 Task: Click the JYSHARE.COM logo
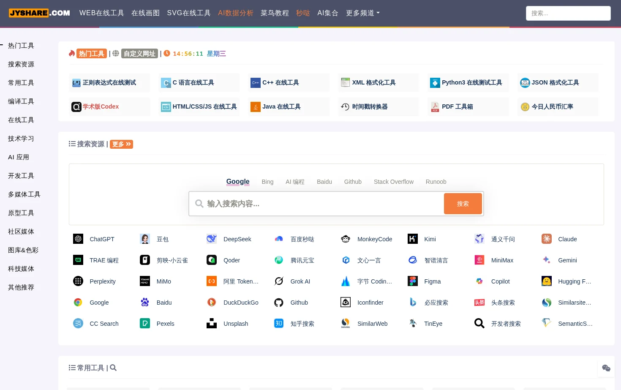coord(40,13)
